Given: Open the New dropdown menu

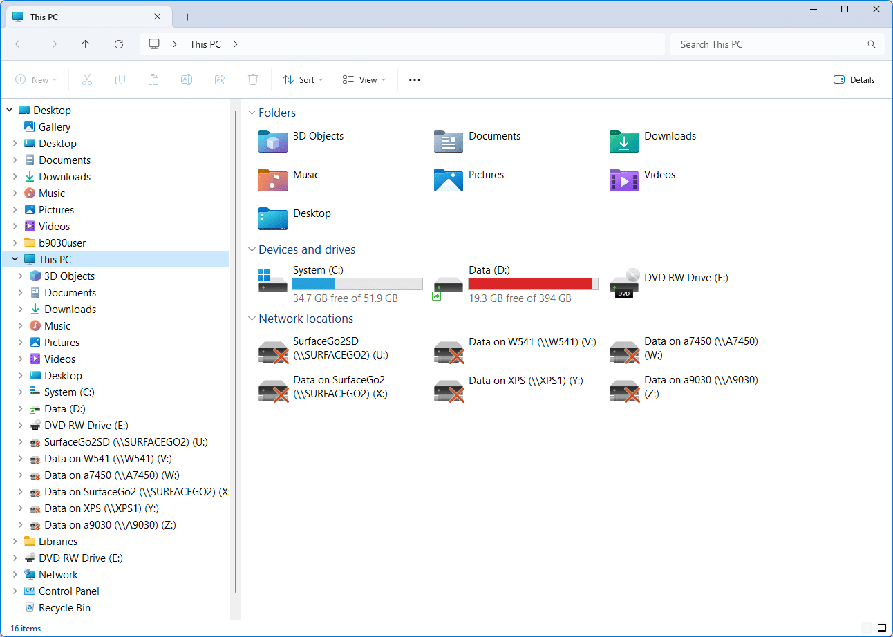Looking at the screenshot, I should click(36, 80).
